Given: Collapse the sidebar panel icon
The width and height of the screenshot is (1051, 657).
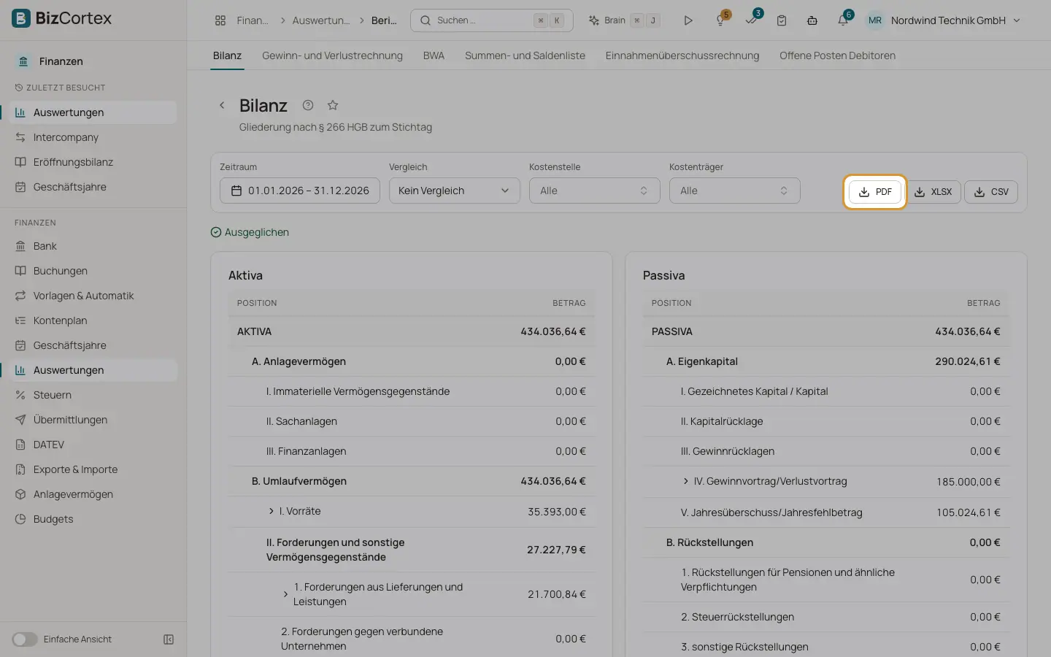Looking at the screenshot, I should tap(169, 639).
